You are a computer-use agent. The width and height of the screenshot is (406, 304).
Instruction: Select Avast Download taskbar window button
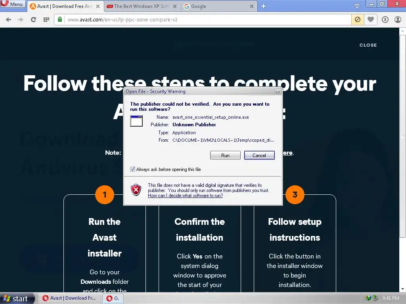coord(71,298)
